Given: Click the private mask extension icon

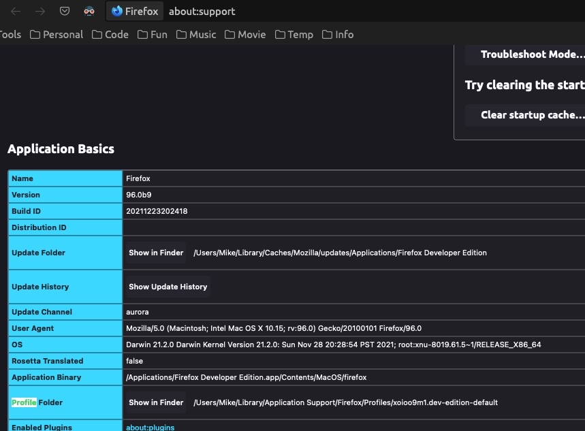Looking at the screenshot, I should pos(89,12).
